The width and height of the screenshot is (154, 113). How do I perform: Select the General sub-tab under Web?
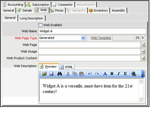[x=10, y=18]
